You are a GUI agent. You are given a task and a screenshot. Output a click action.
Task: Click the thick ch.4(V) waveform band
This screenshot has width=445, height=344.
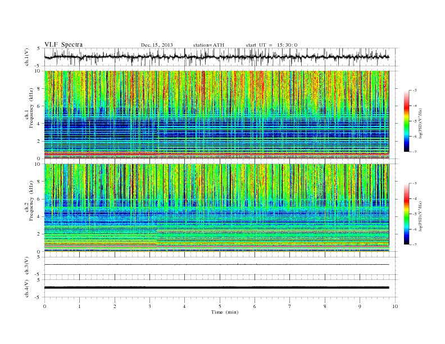(x=216, y=288)
